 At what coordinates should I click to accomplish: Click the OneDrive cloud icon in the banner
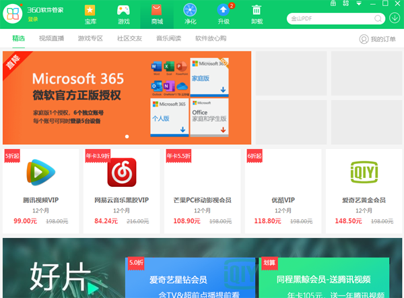point(182,86)
